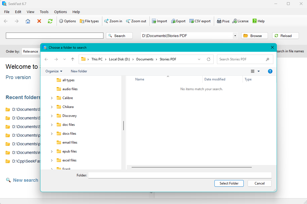
Task: Expand the Calibre folder in the tree
Action: click(x=51, y=98)
